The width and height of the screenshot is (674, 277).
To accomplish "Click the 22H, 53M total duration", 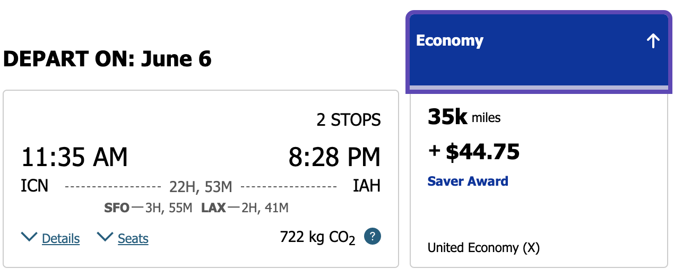I will (201, 187).
